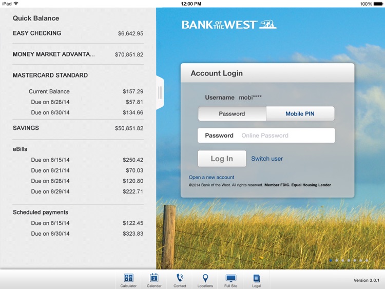Check the Wi-Fi status icon

coord(16,4)
